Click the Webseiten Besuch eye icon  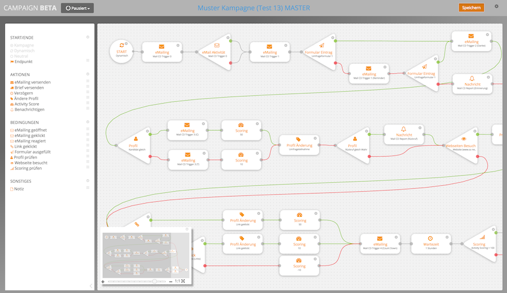463,139
